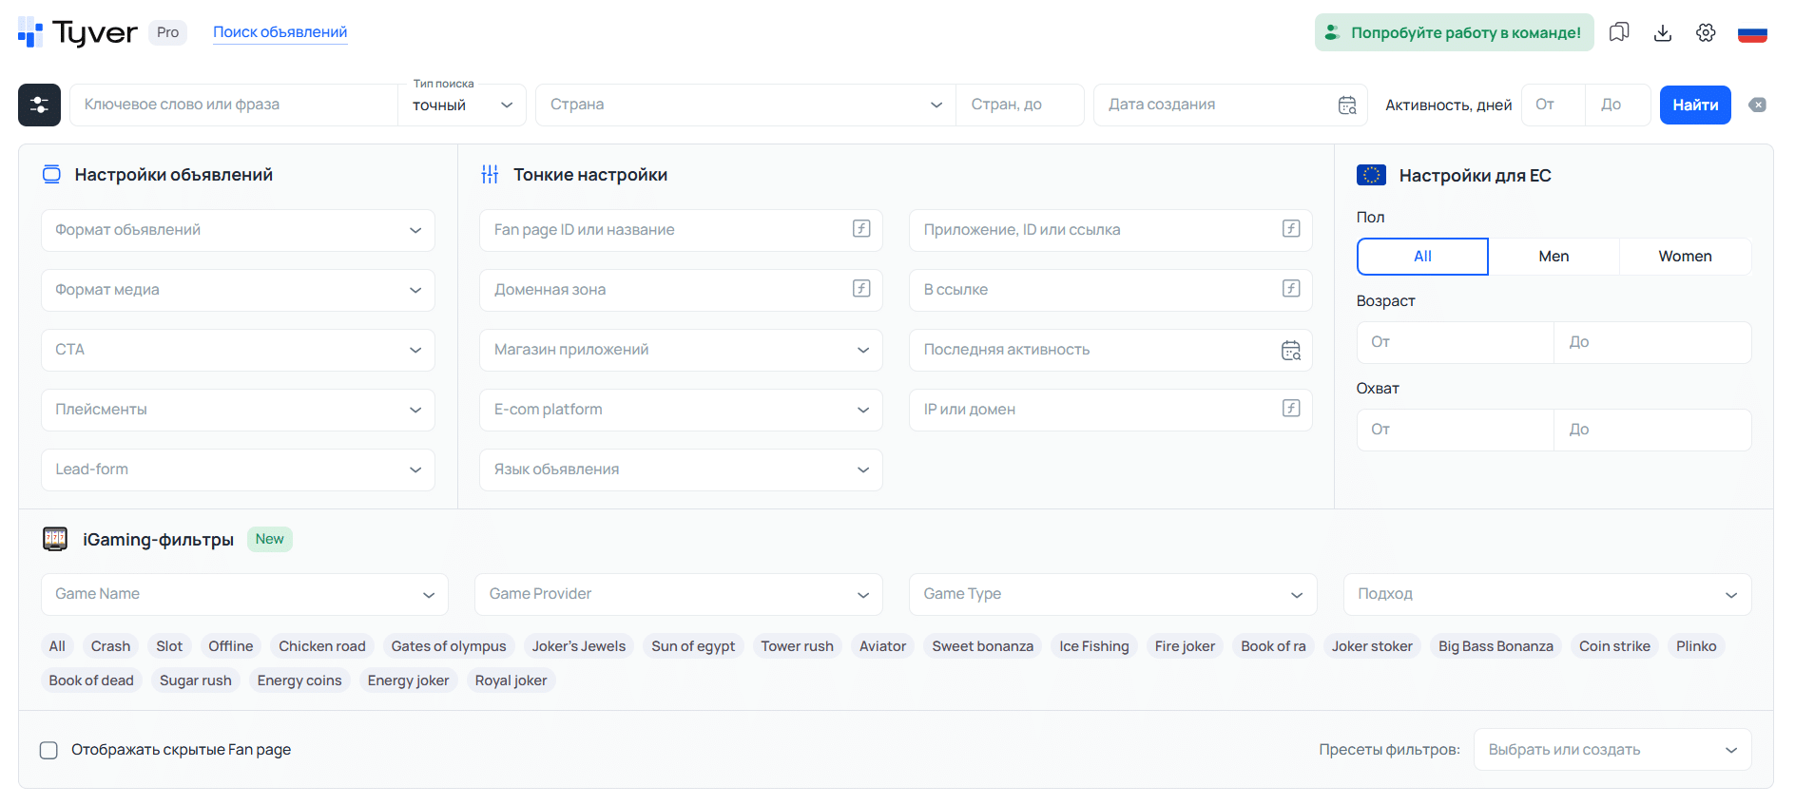Clear search with the gray X icon
Viewport: 1795px width, 805px height.
click(x=1758, y=105)
